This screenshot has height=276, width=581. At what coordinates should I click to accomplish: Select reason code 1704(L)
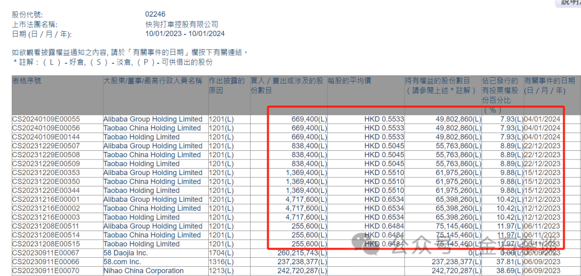click(222, 253)
